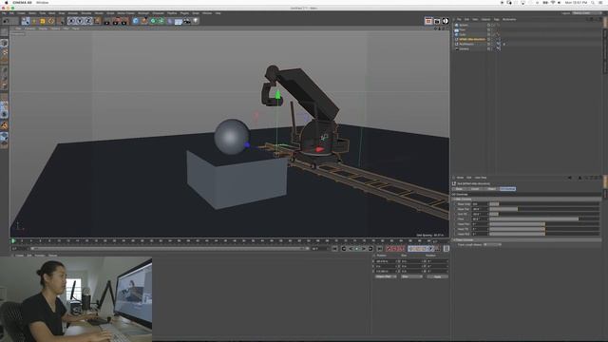Select the Scale tool
This screenshot has width=608, height=342.
(43, 21)
